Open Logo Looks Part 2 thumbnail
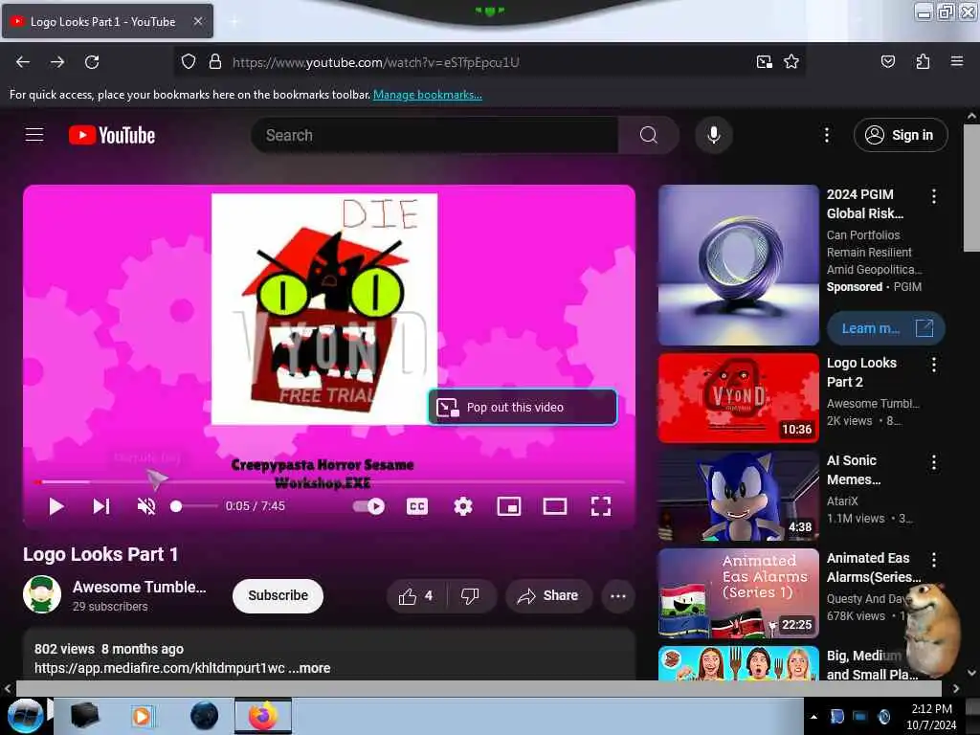Image resolution: width=980 pixels, height=735 pixels. coord(739,398)
